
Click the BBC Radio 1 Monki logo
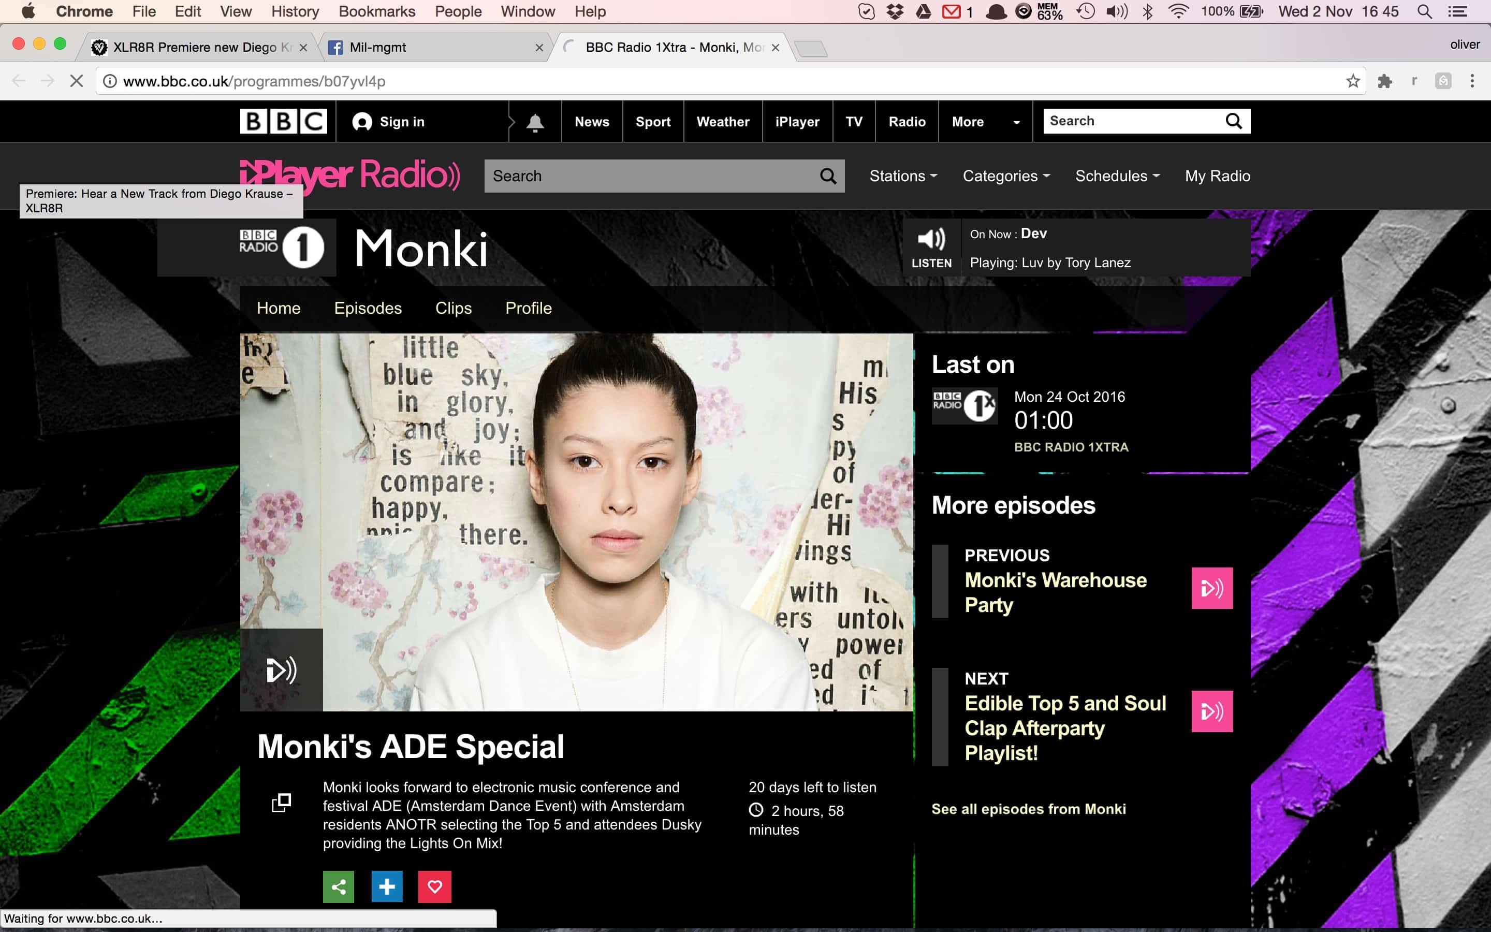(282, 247)
